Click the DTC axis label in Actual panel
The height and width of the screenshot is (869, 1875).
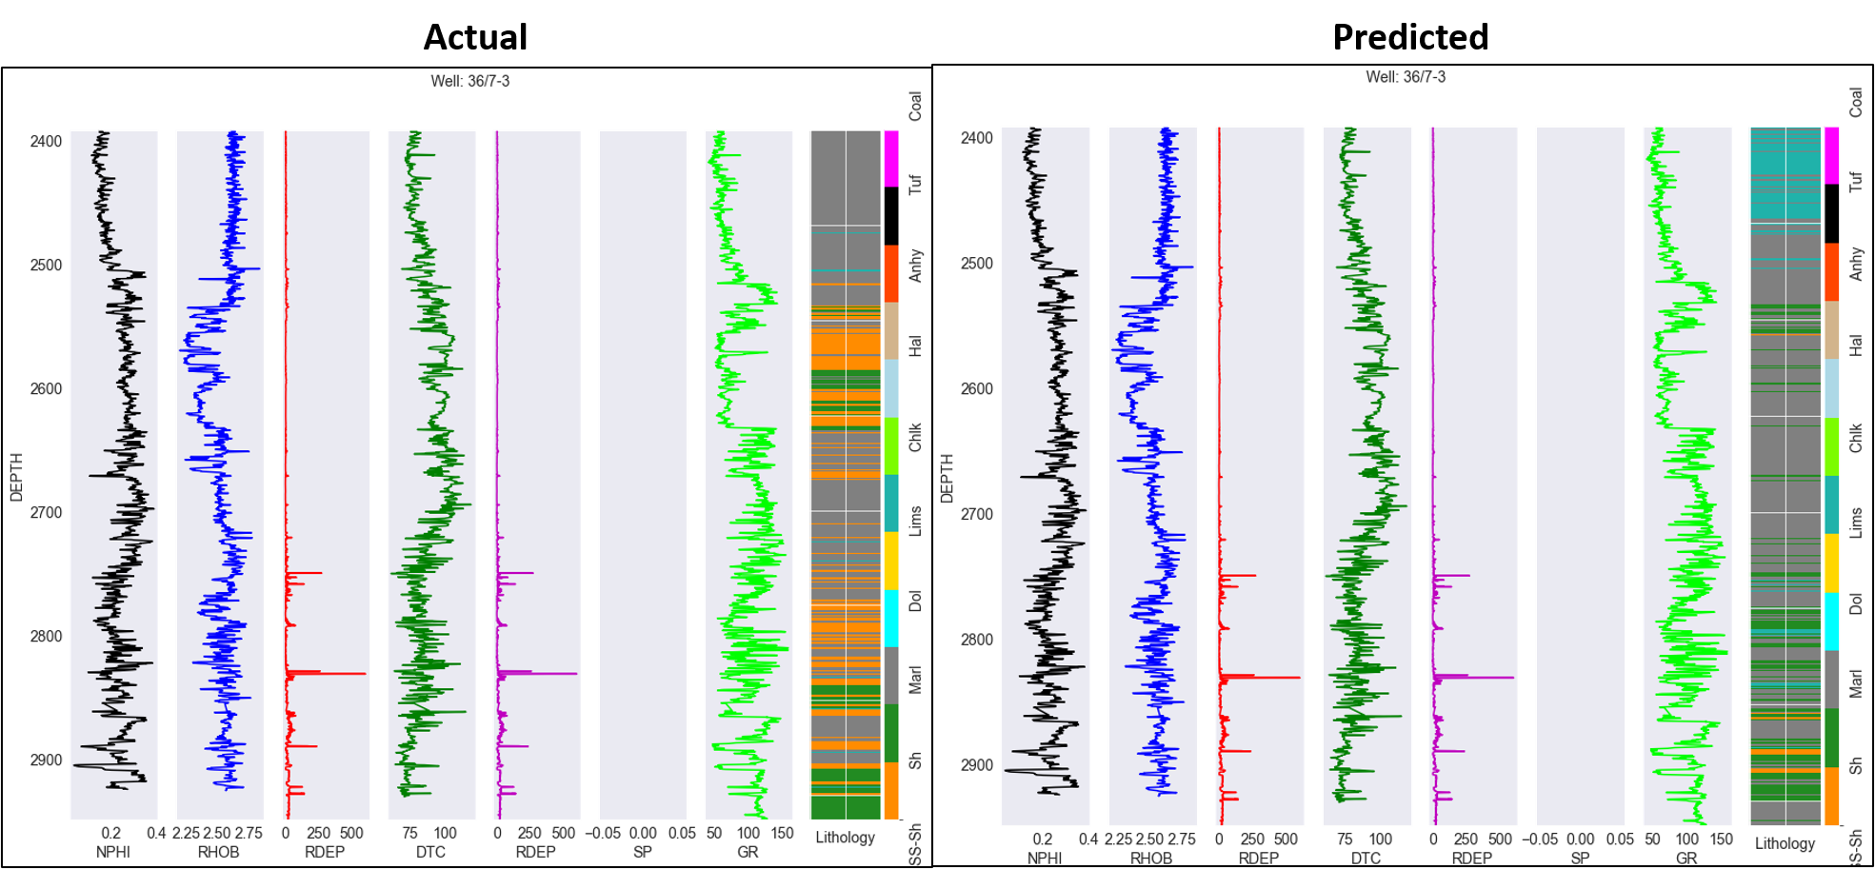(x=430, y=852)
